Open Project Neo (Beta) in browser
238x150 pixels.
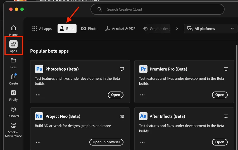coord(106,142)
